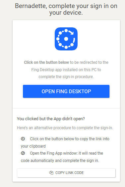Open Fing Desktop via the blue button

click(x=66, y=91)
